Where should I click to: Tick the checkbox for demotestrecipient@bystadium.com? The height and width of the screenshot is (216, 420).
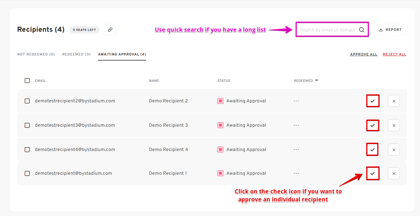pyautogui.click(x=27, y=173)
